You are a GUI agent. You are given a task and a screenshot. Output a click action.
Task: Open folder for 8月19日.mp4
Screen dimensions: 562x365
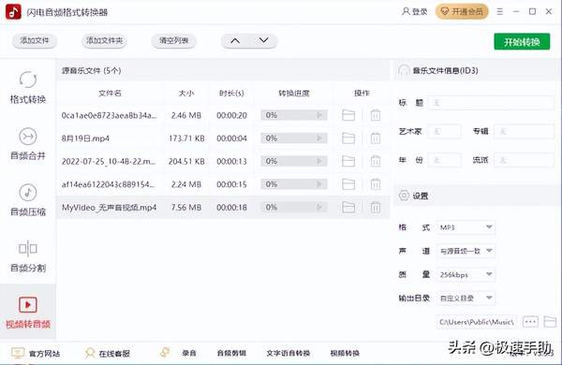coord(348,139)
